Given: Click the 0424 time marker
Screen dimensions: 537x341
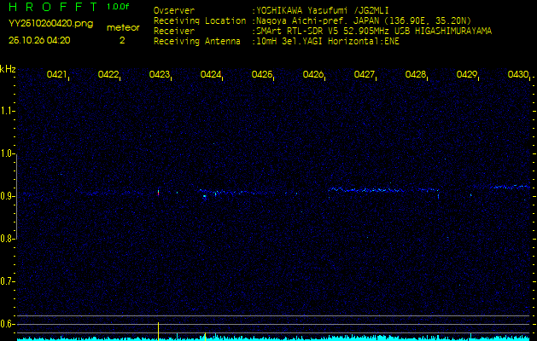Looking at the screenshot, I should (211, 75).
